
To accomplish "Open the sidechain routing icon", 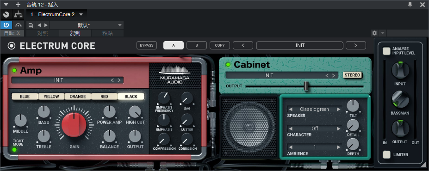I will (18, 14).
